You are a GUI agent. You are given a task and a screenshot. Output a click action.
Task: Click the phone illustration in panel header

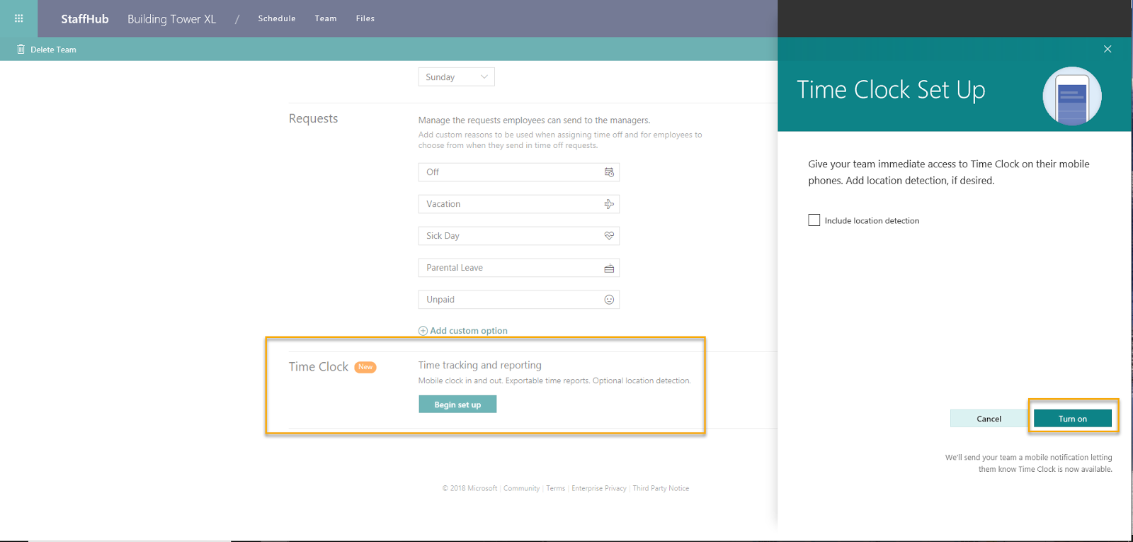[1072, 96]
